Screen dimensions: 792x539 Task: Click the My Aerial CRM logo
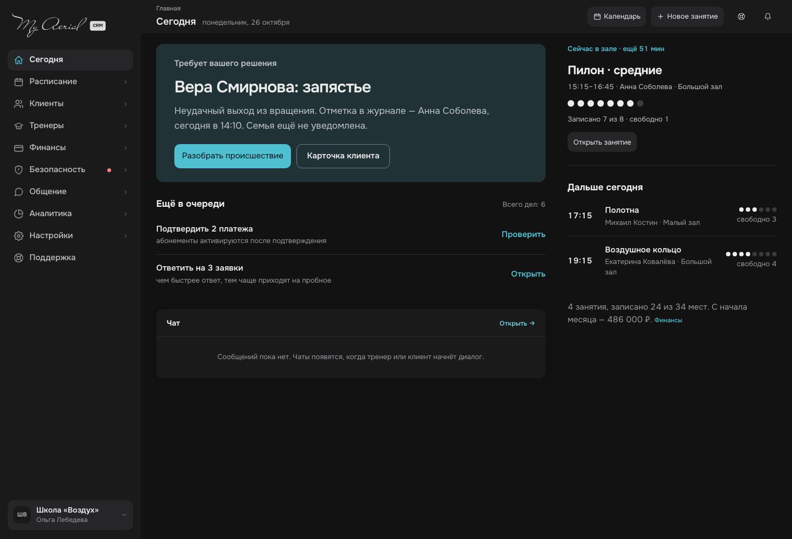(58, 25)
